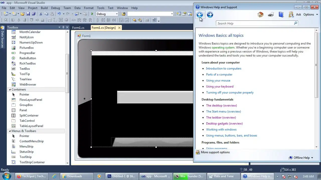Viewport: 321px width, 180px height.
Task: Click Align to Grid layout icon
Action: click(x=6, y=20)
